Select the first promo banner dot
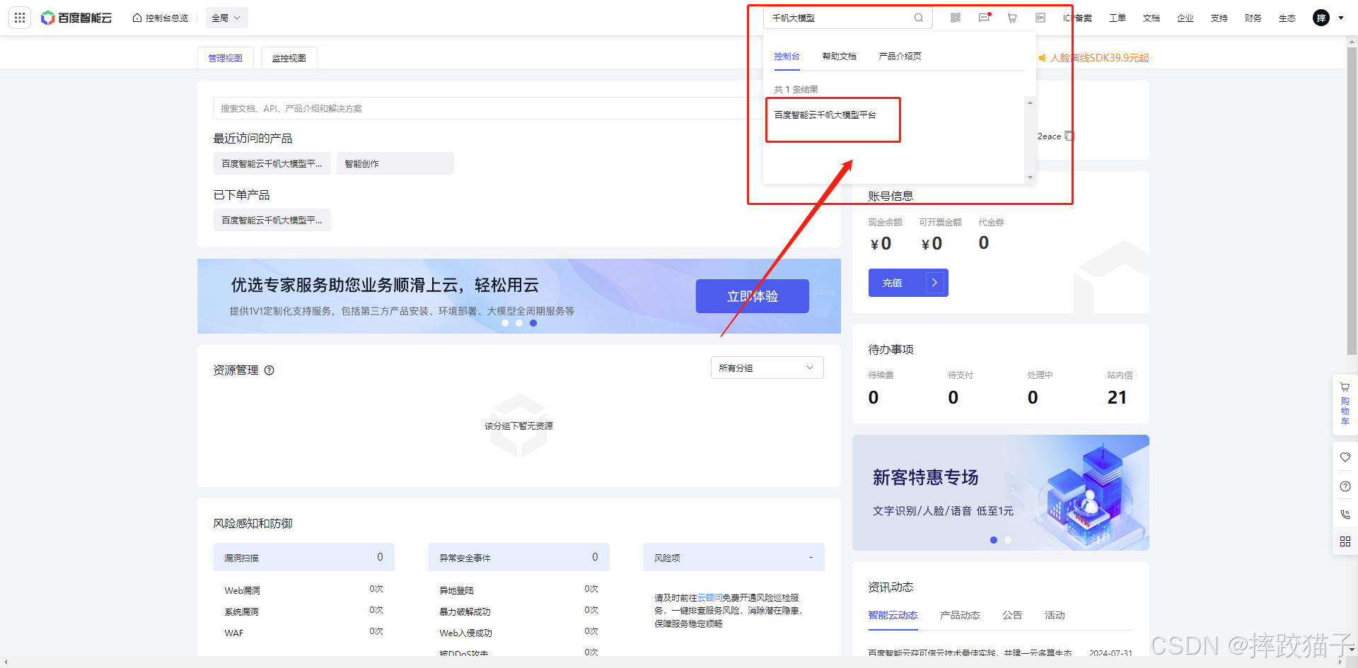Image resolution: width=1358 pixels, height=668 pixels. (994, 540)
